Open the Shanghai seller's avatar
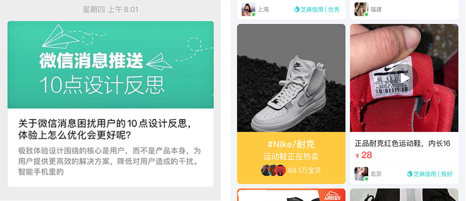 [x=249, y=9]
